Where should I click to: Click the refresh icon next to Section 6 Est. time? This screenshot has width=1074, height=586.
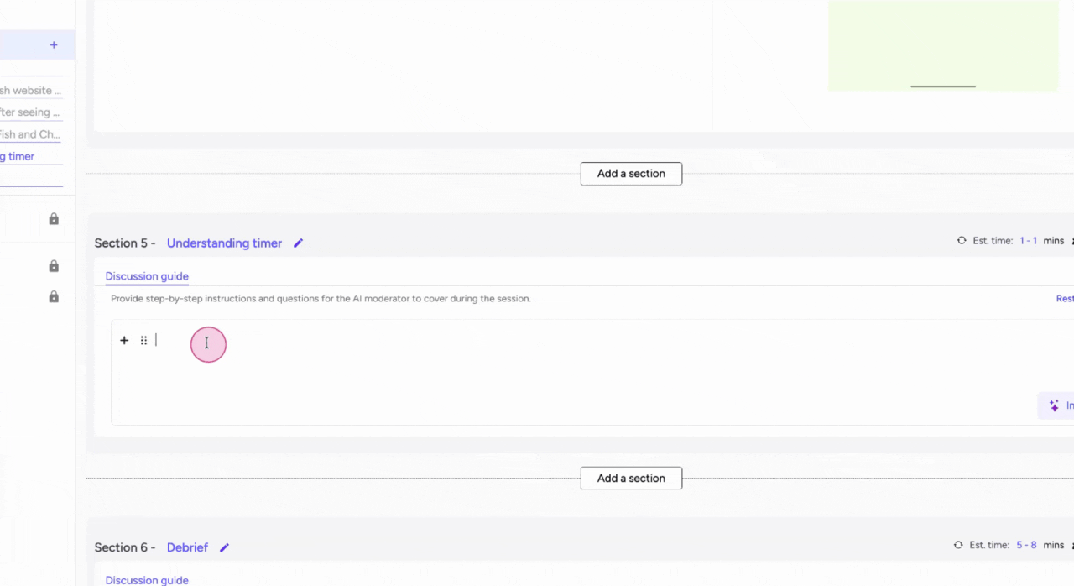click(958, 544)
